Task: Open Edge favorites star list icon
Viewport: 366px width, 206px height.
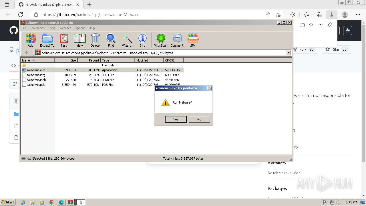Action: pyautogui.click(x=307, y=15)
